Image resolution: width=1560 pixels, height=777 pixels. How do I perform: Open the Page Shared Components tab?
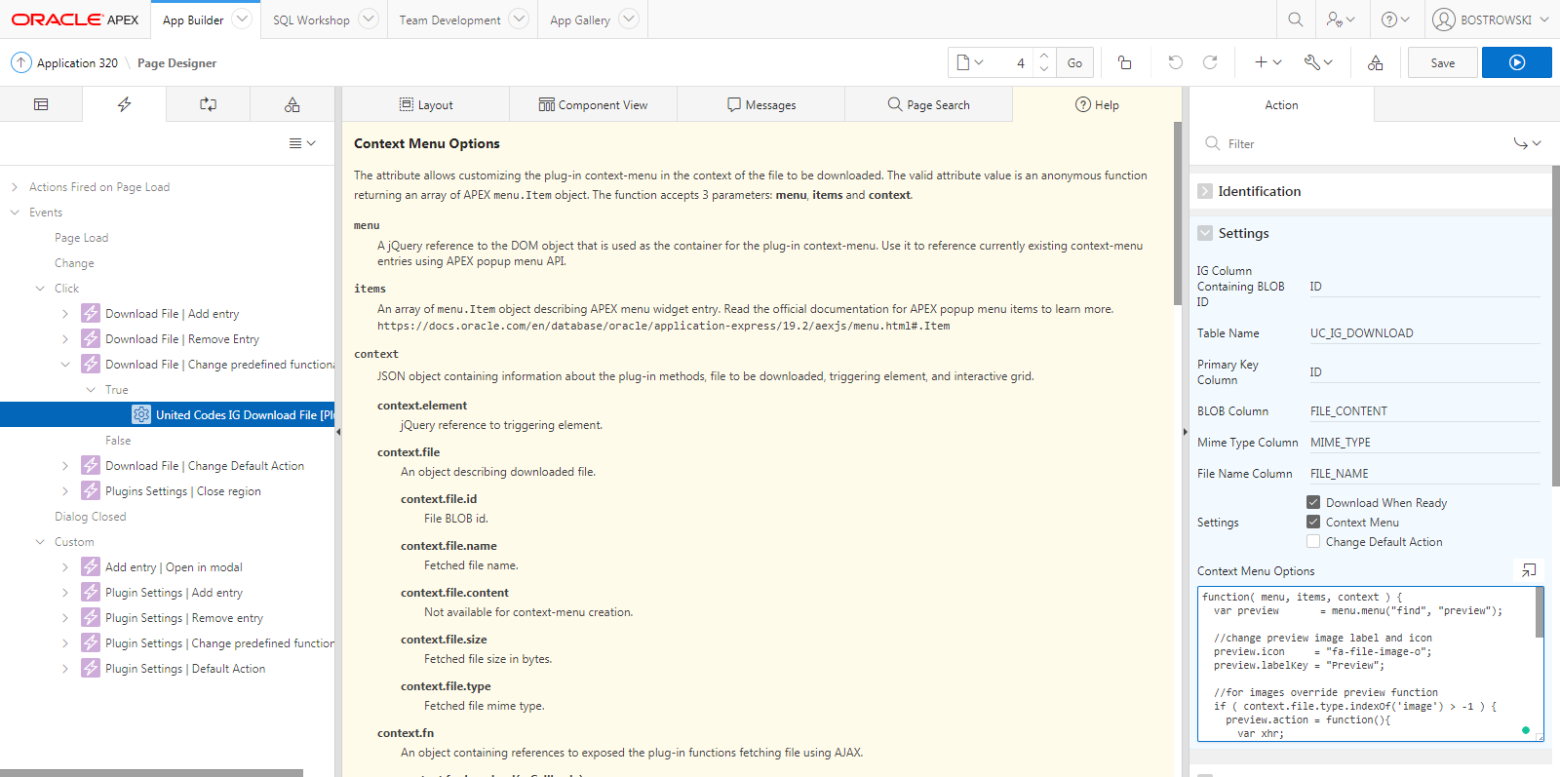(x=292, y=104)
